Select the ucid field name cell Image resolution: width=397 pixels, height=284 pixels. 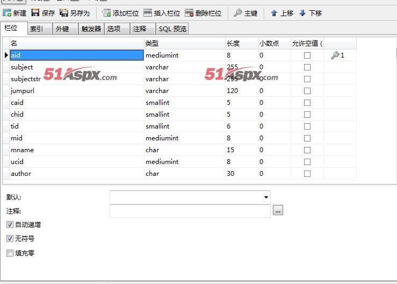(x=77, y=162)
